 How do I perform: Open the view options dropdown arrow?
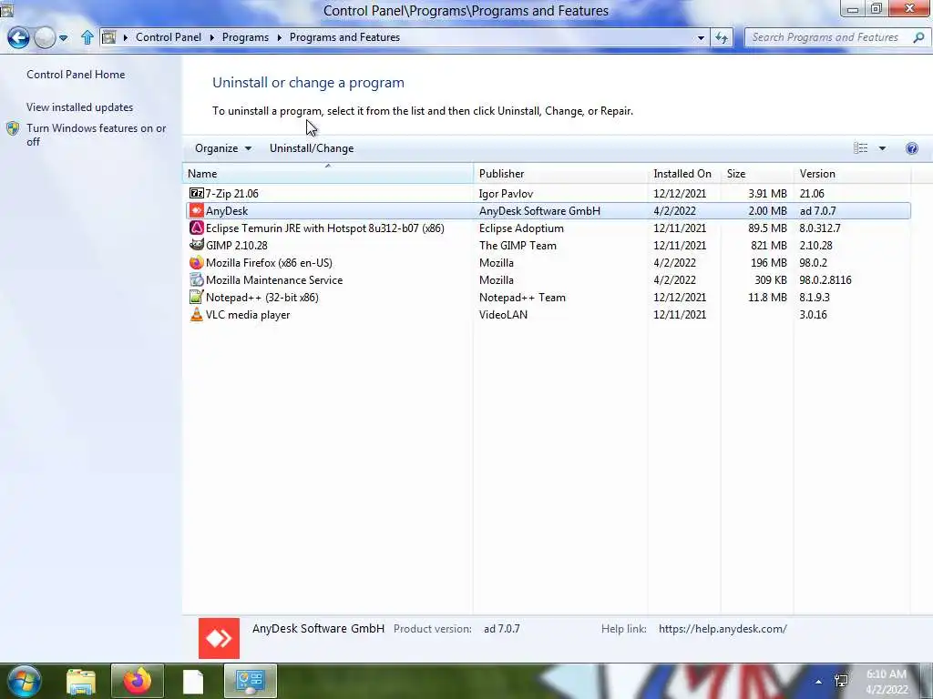[x=882, y=148]
